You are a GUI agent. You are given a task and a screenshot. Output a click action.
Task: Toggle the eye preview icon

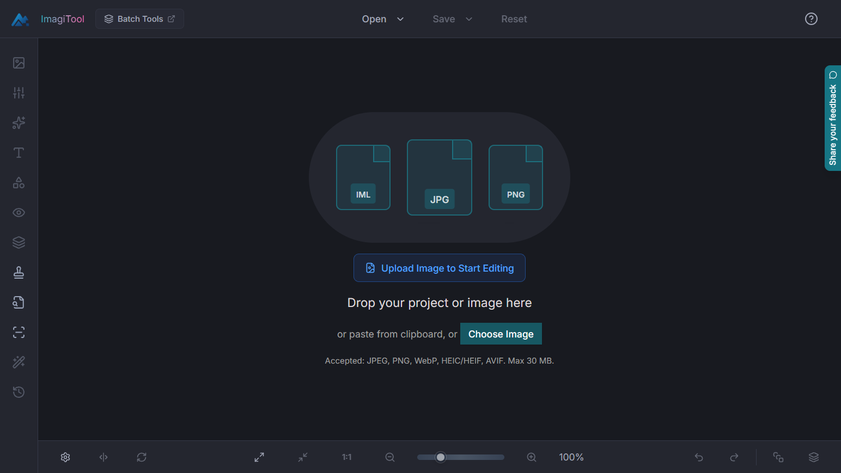point(19,213)
